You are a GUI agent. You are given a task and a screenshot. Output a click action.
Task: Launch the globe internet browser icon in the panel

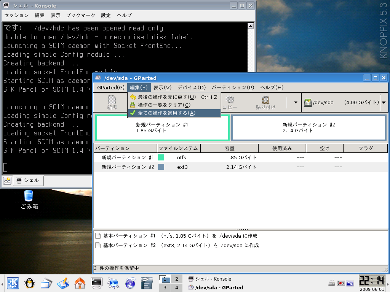(x=130, y=283)
